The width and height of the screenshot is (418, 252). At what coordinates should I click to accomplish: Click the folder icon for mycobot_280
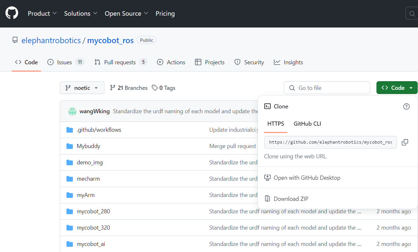tap(70, 211)
